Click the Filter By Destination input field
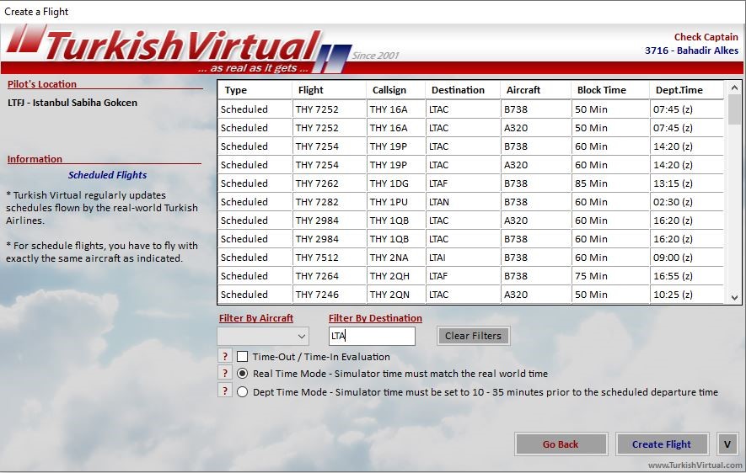Viewport: 746px width, 473px height. 372,336
